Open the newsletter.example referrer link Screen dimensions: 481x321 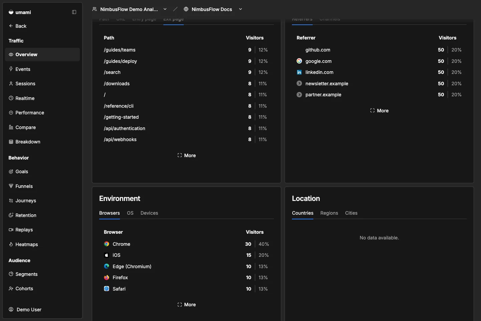[327, 84]
